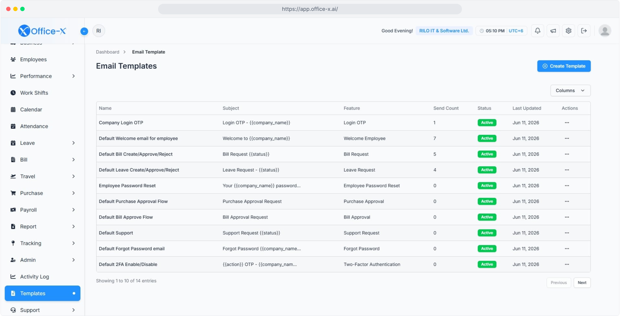Click the Employees sidebar icon
The width and height of the screenshot is (620, 316).
click(13, 59)
